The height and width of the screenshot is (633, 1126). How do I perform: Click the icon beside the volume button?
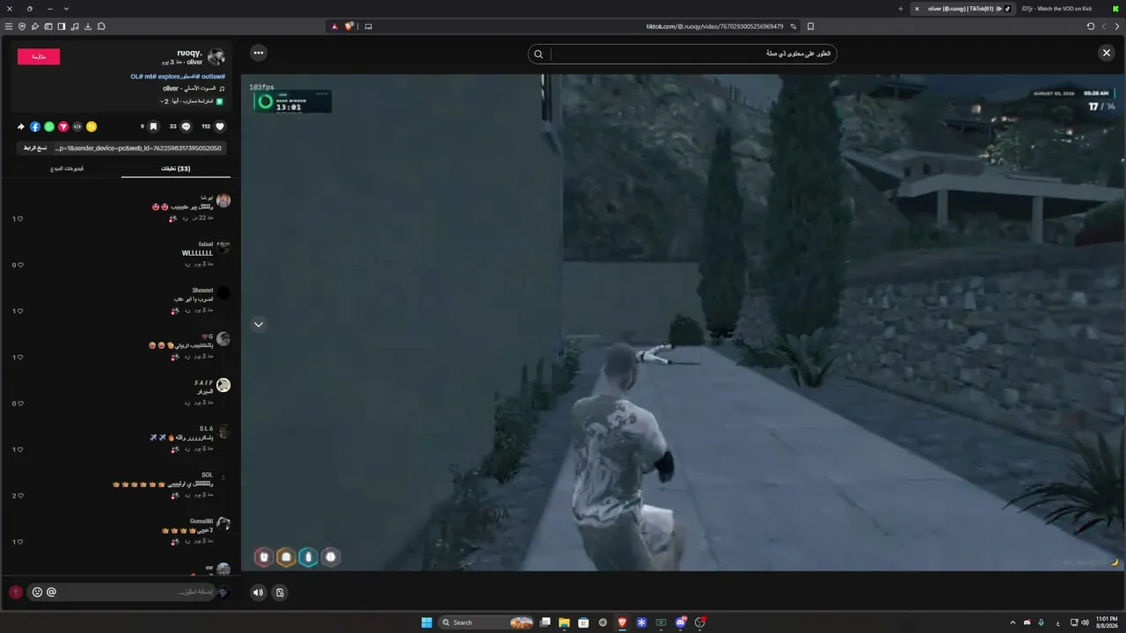pyautogui.click(x=280, y=593)
